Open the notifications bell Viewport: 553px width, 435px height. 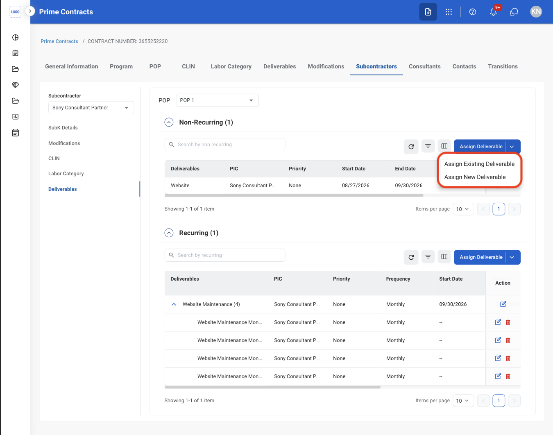pos(494,12)
